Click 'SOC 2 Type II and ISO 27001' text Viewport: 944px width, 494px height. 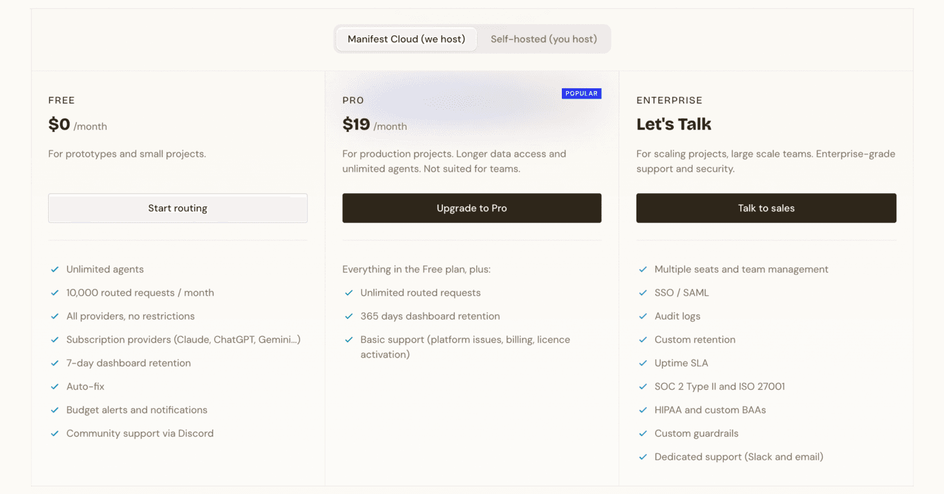[719, 387]
